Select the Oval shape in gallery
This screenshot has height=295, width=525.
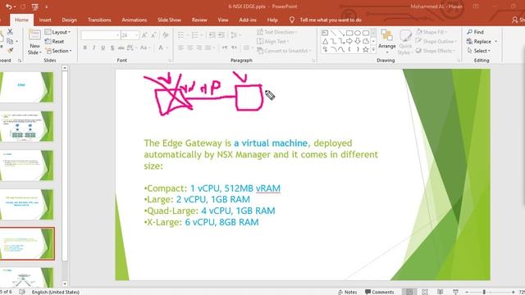(x=358, y=33)
